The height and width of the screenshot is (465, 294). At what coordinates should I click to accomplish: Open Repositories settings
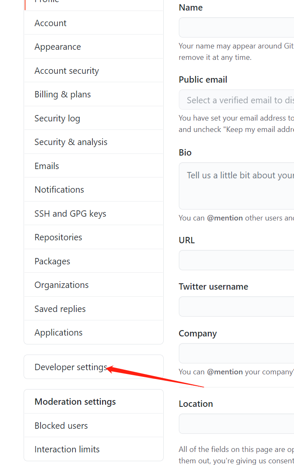tap(58, 237)
